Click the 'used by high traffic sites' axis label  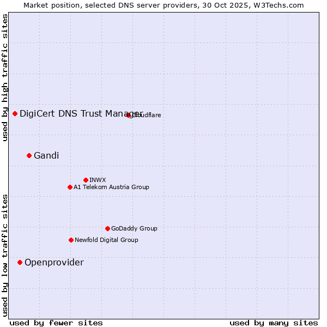click(x=5, y=77)
